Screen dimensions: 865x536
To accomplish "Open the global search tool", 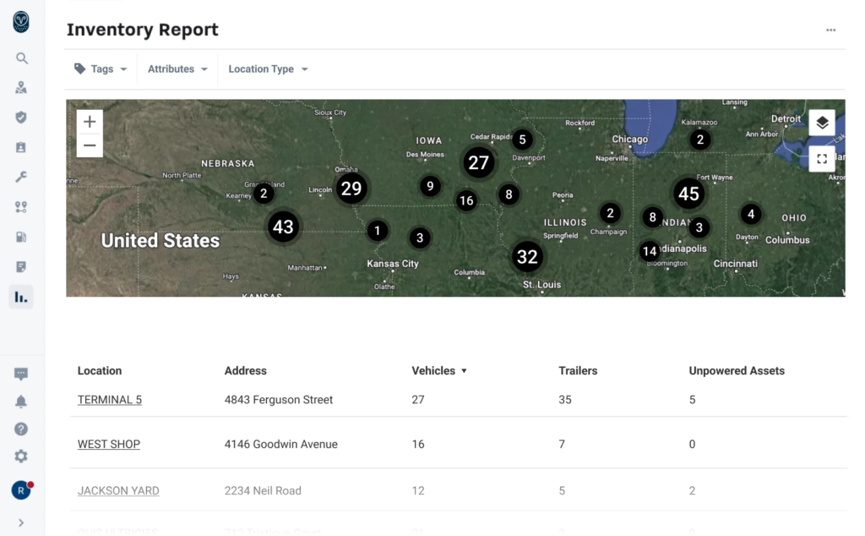I will pos(21,58).
